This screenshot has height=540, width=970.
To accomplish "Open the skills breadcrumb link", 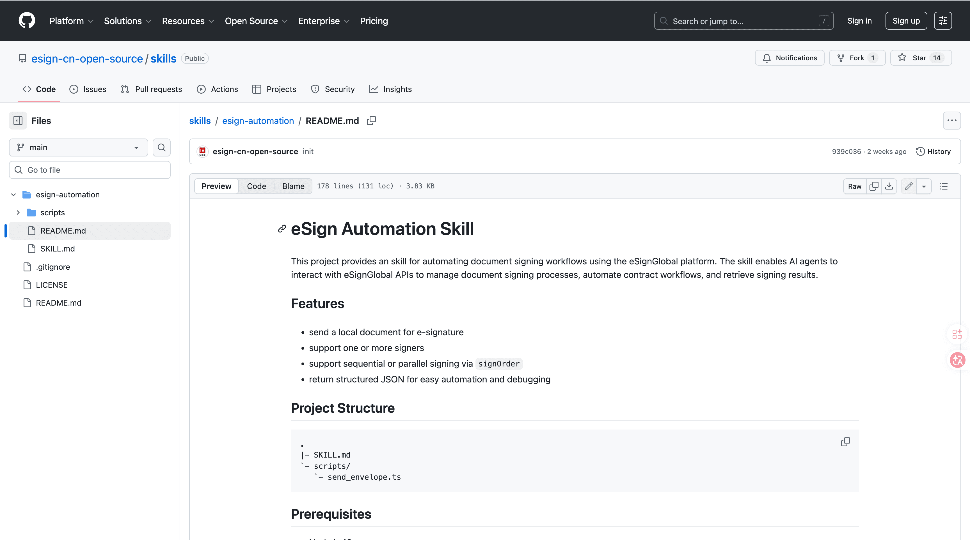I will [x=200, y=120].
